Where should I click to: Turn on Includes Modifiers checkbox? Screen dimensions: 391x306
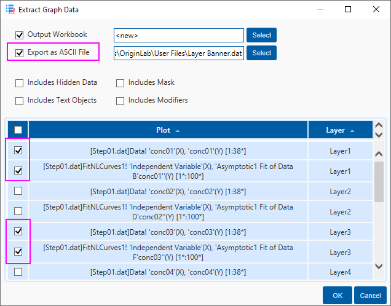pos(120,100)
